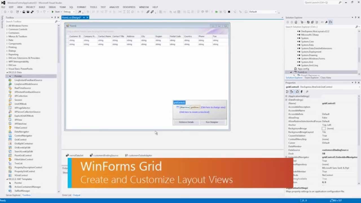Viewport: 361px width, 203px height.
Task: Click the customersBindingSource tray component
Action: tap(104, 155)
